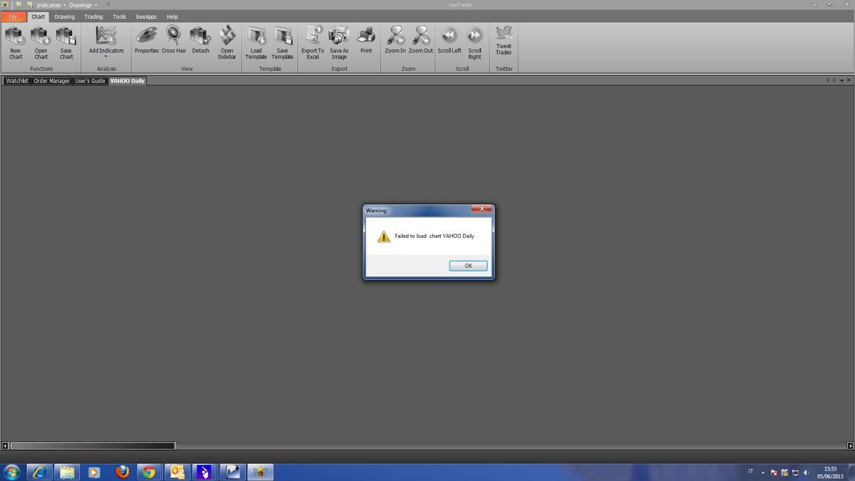Click the horizontal scrollbar thumb
Viewport: 855px width, 481px height.
[93, 446]
